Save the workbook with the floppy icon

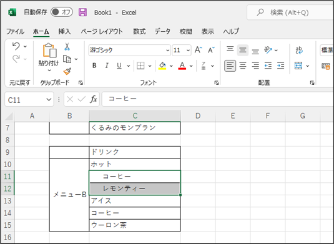(82, 12)
